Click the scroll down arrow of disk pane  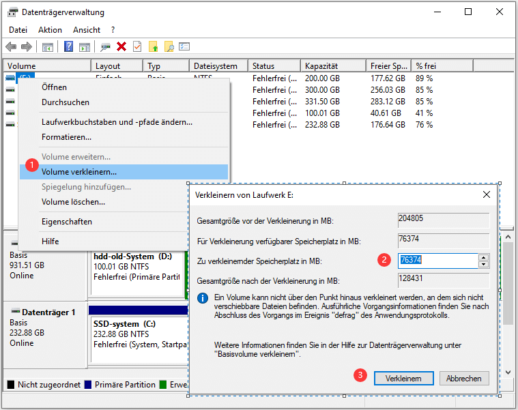508,372
